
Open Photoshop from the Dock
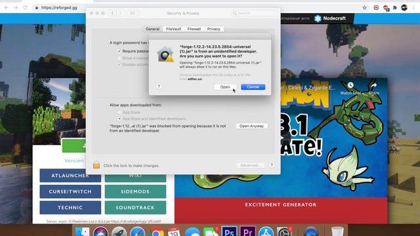pos(229,231)
